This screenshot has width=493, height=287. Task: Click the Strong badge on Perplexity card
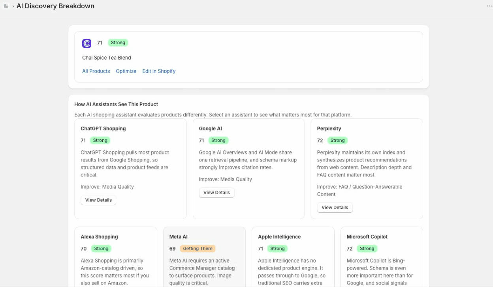tap(337, 141)
